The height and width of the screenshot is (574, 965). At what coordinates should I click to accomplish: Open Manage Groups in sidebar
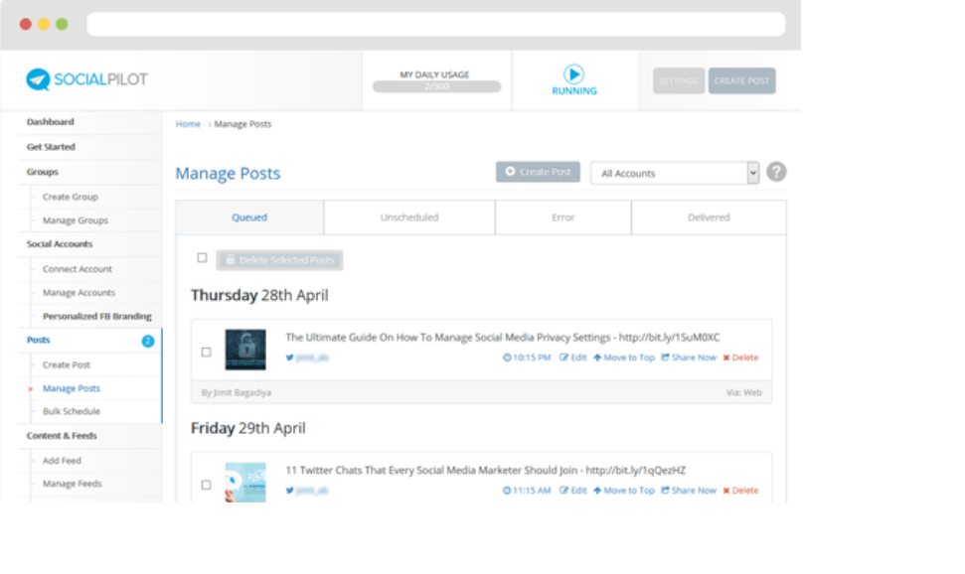pyautogui.click(x=76, y=220)
